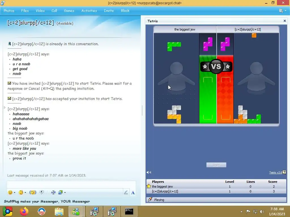Click envelope icon beside 'has accepted your invitation'
This screenshot has height=217, width=290.
(9, 98)
